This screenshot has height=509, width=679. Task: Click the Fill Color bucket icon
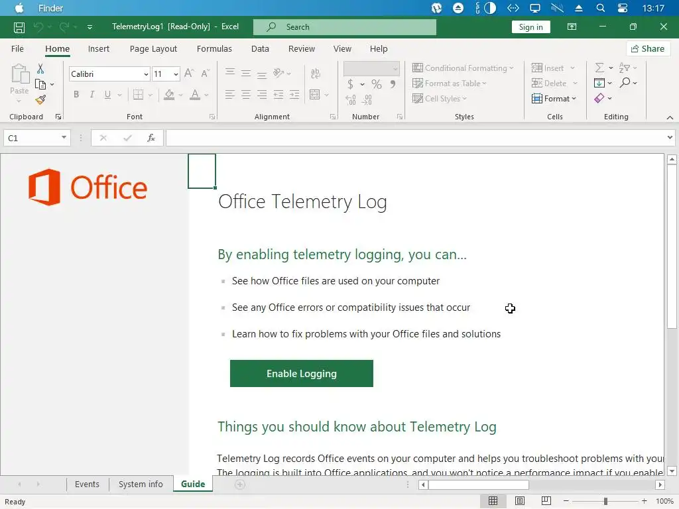tap(169, 94)
